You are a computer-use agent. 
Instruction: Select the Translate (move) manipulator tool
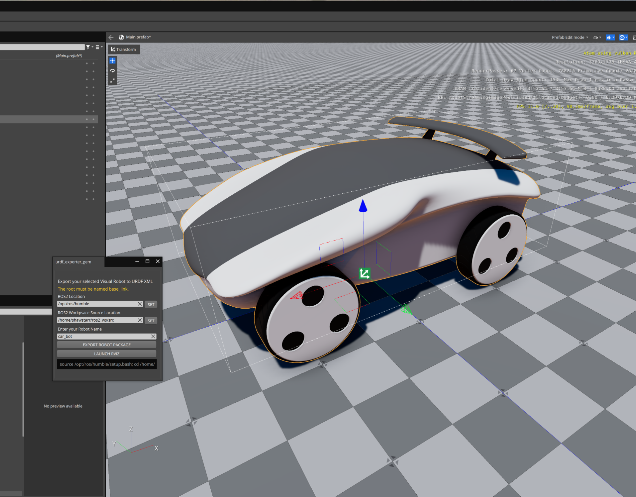[113, 61]
